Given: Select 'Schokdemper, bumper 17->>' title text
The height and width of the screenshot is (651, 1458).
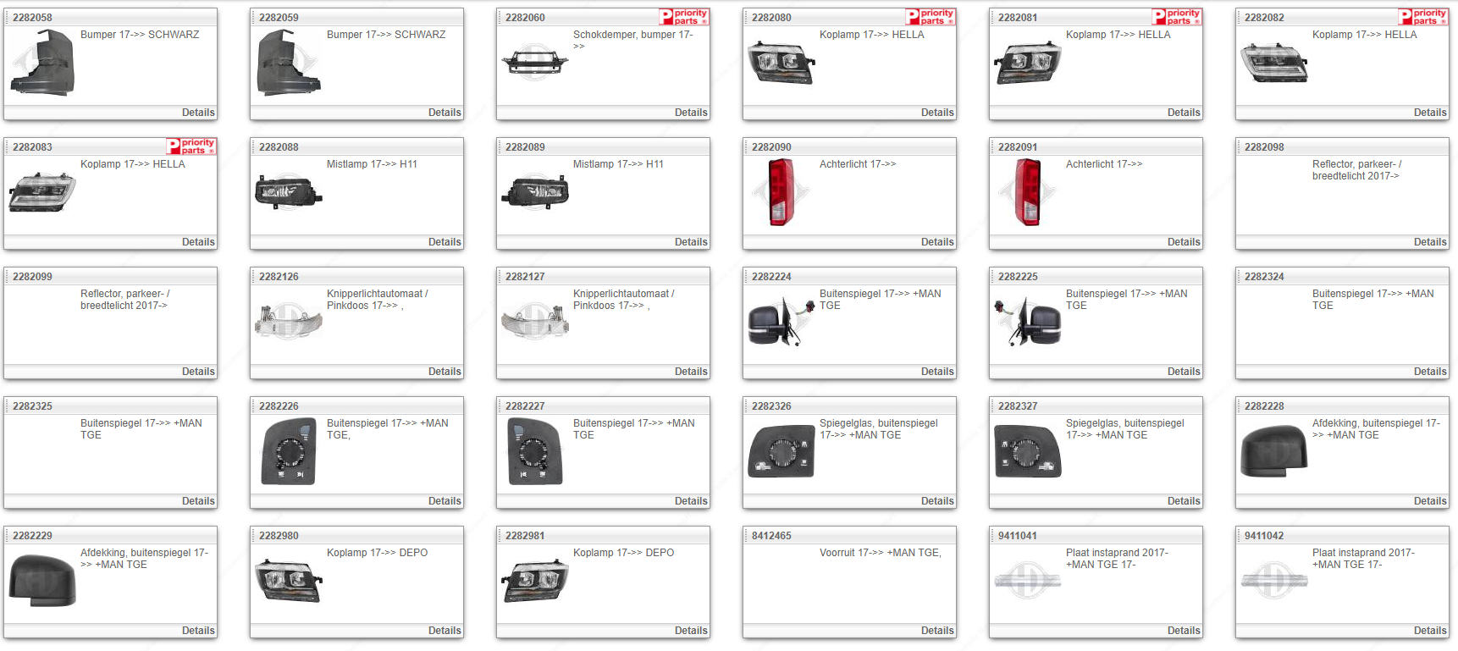Looking at the screenshot, I should (632, 35).
